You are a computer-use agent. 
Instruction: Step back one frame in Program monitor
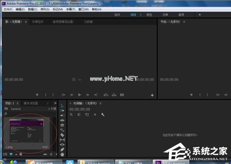pyautogui.click(x=226, y=95)
